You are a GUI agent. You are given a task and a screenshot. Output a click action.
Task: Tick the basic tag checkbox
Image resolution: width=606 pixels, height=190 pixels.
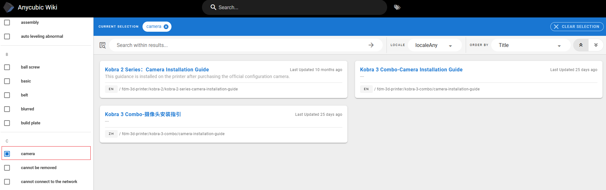pos(7,81)
